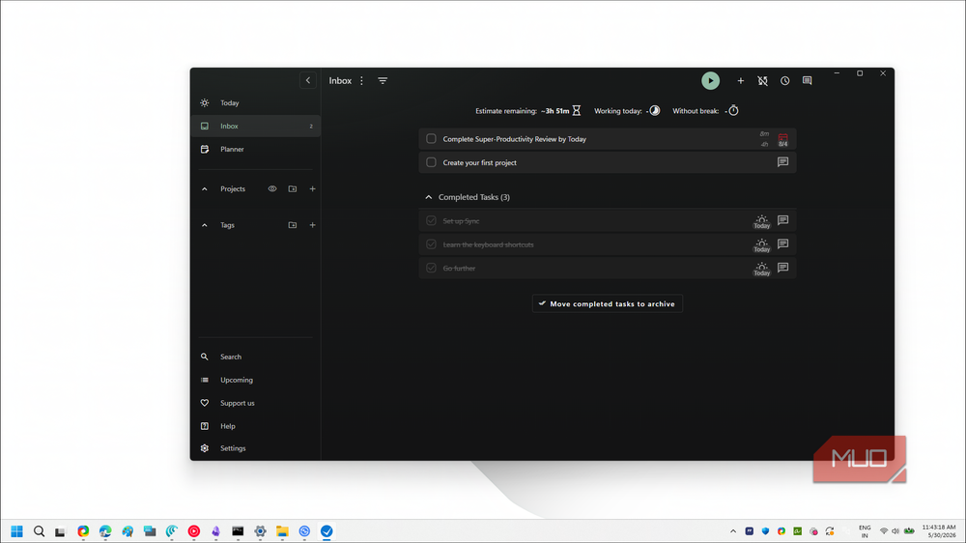Screen dimensions: 966x543
Task: Open the Planner view
Action: point(256,149)
